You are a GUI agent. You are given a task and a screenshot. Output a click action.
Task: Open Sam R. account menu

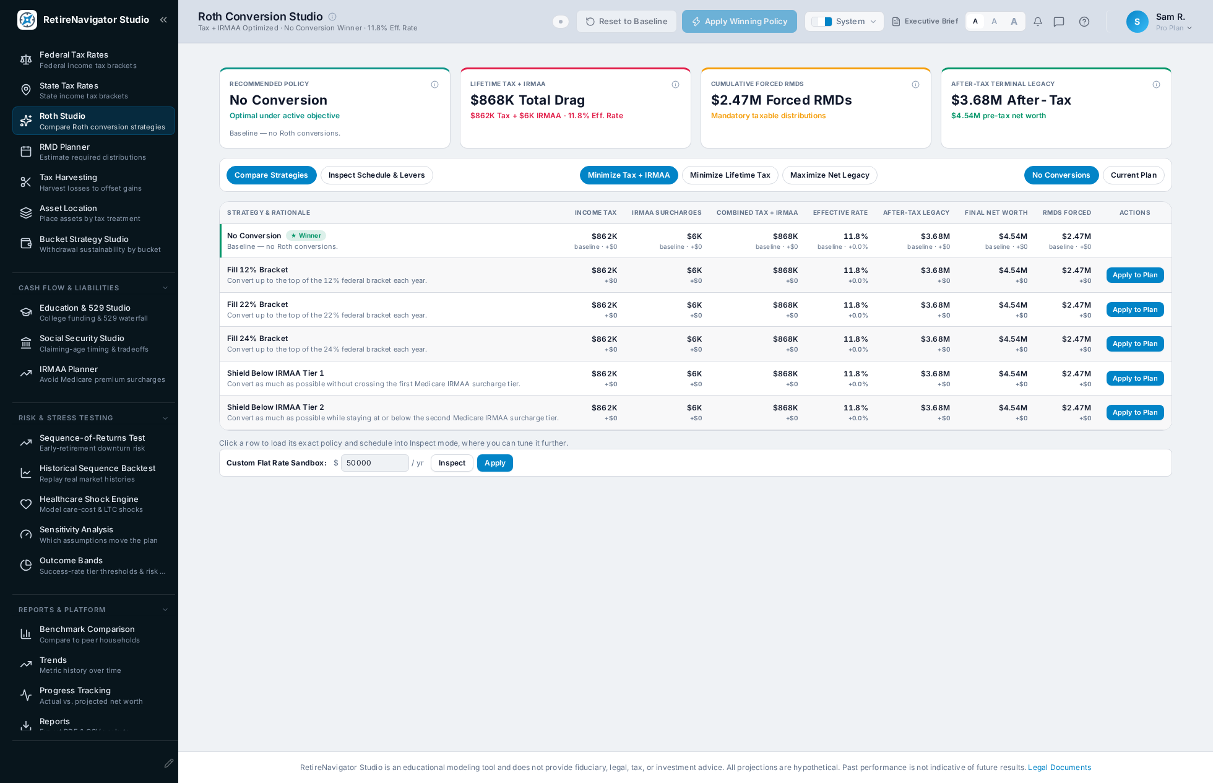pos(1159,22)
